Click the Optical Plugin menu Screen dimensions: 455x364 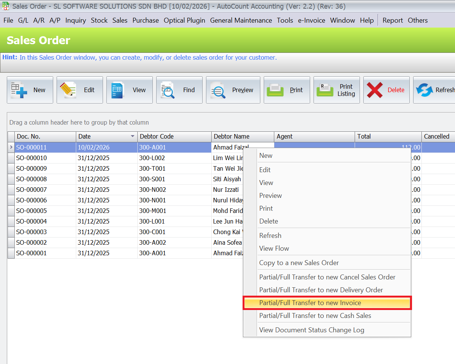[184, 20]
